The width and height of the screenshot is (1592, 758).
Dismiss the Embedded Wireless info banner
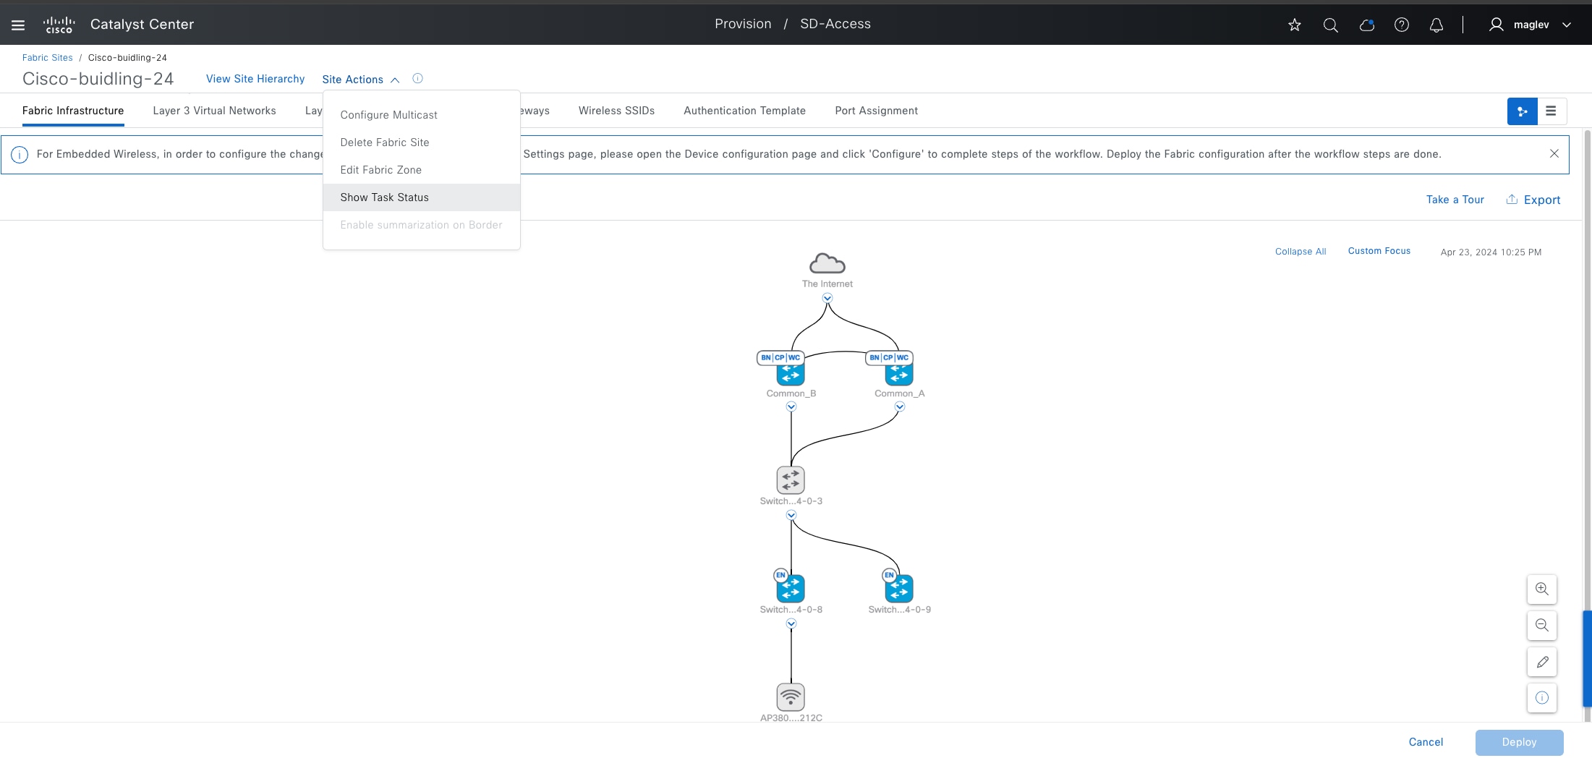[x=1554, y=153]
